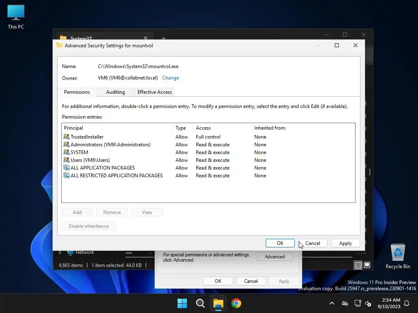Click the disabled Add button

coord(77,212)
